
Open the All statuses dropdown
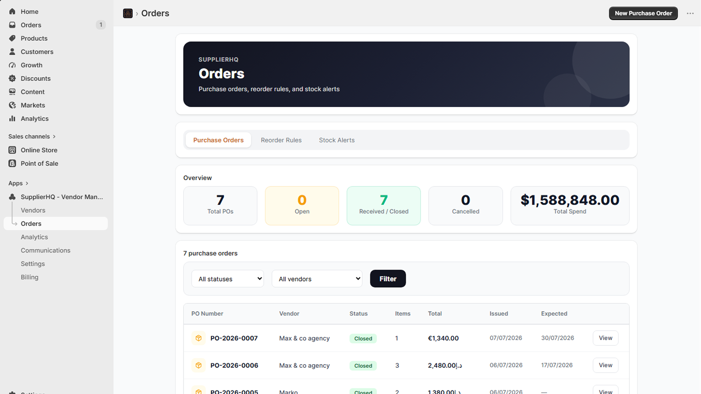pos(227,279)
